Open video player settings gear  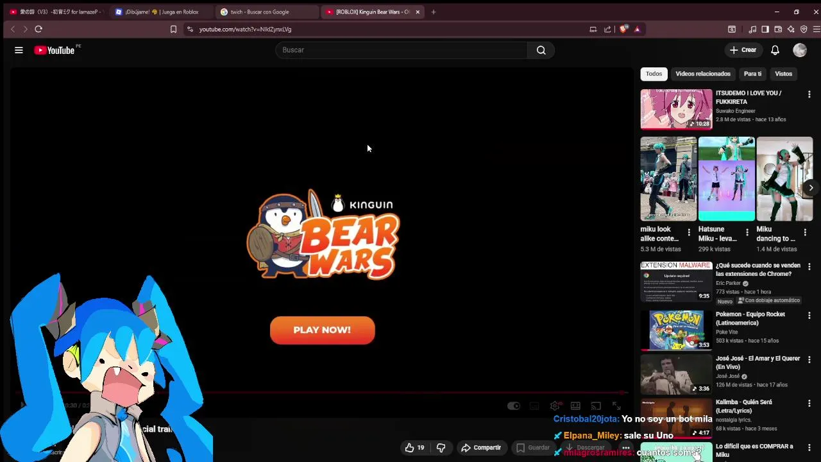(x=555, y=406)
